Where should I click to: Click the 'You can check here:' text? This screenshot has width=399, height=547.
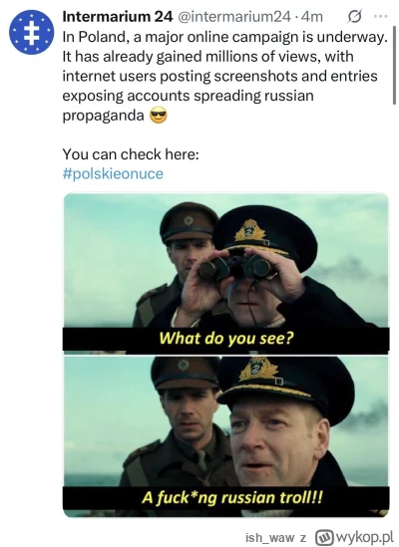(131, 153)
